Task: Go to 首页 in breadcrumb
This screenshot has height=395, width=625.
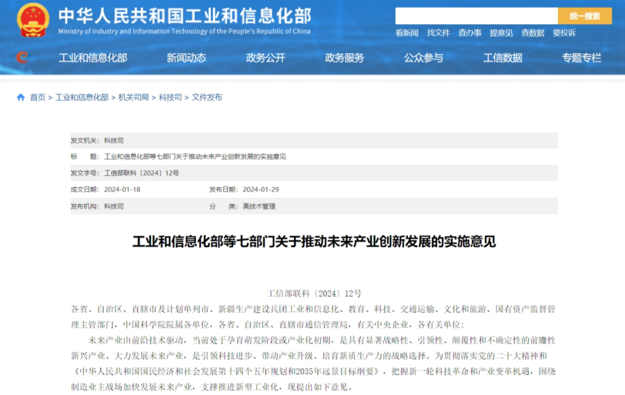Action: 38,98
